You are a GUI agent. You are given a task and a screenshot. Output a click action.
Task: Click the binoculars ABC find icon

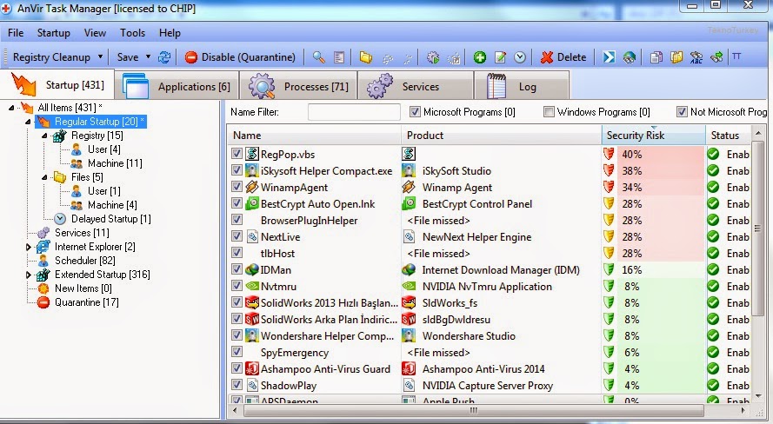pos(696,57)
